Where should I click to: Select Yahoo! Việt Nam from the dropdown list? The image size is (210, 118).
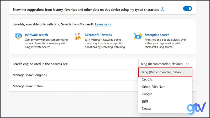[x=153, y=87]
